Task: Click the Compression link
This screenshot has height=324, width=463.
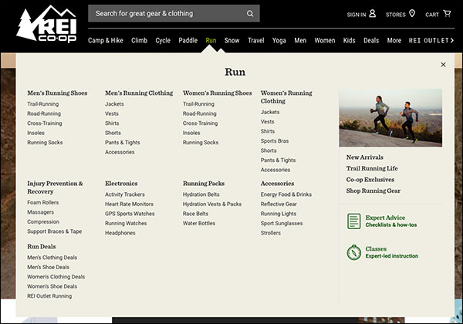Action: [43, 221]
